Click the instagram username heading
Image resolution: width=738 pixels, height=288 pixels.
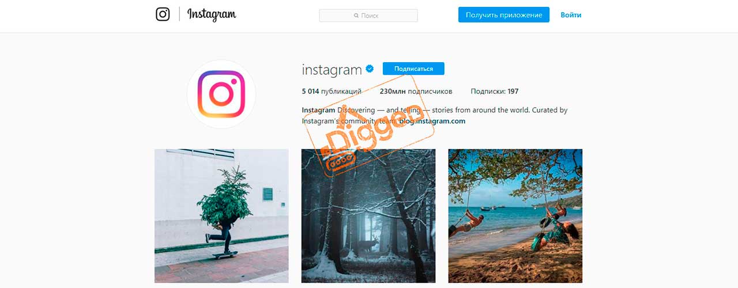click(332, 70)
